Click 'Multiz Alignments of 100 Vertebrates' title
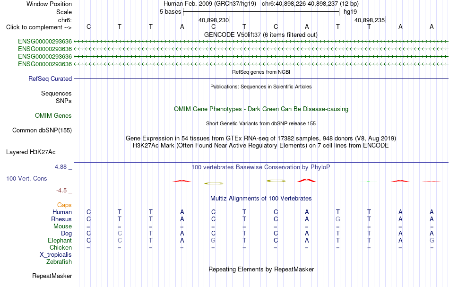The width and height of the screenshot is (449, 287). (261, 198)
